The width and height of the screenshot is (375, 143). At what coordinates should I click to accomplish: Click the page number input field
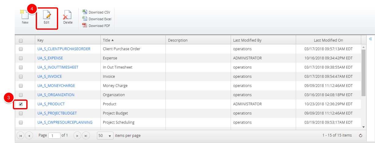tap(54, 135)
